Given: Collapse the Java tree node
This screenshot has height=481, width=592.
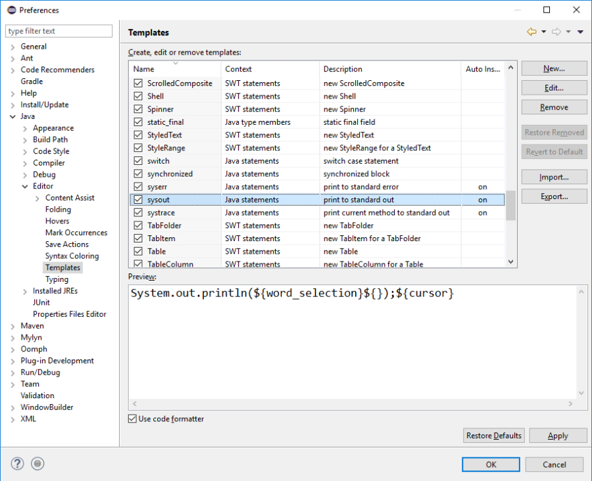Looking at the screenshot, I should pyautogui.click(x=13, y=116).
